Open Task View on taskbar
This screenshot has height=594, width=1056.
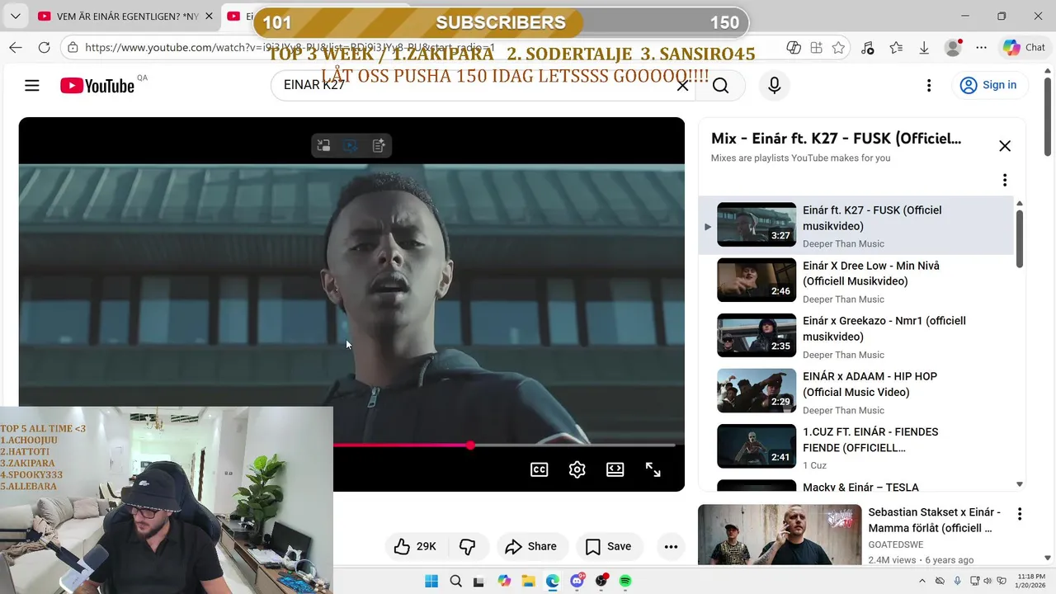tap(478, 581)
